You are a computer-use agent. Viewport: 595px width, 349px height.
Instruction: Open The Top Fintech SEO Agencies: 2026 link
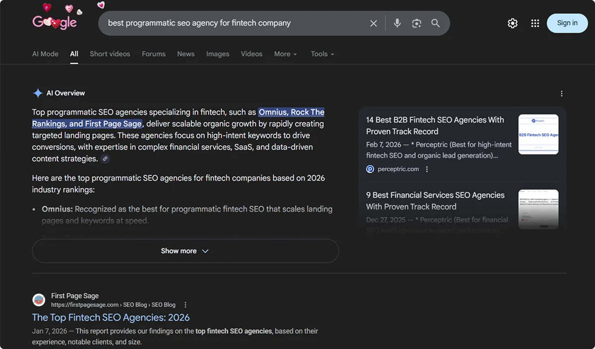[111, 317]
